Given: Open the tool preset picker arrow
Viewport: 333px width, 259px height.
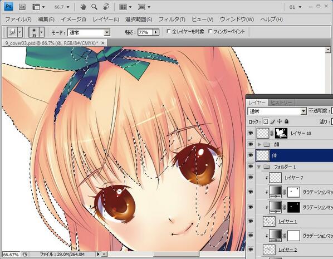Looking at the screenshot, I should tap(20, 32).
